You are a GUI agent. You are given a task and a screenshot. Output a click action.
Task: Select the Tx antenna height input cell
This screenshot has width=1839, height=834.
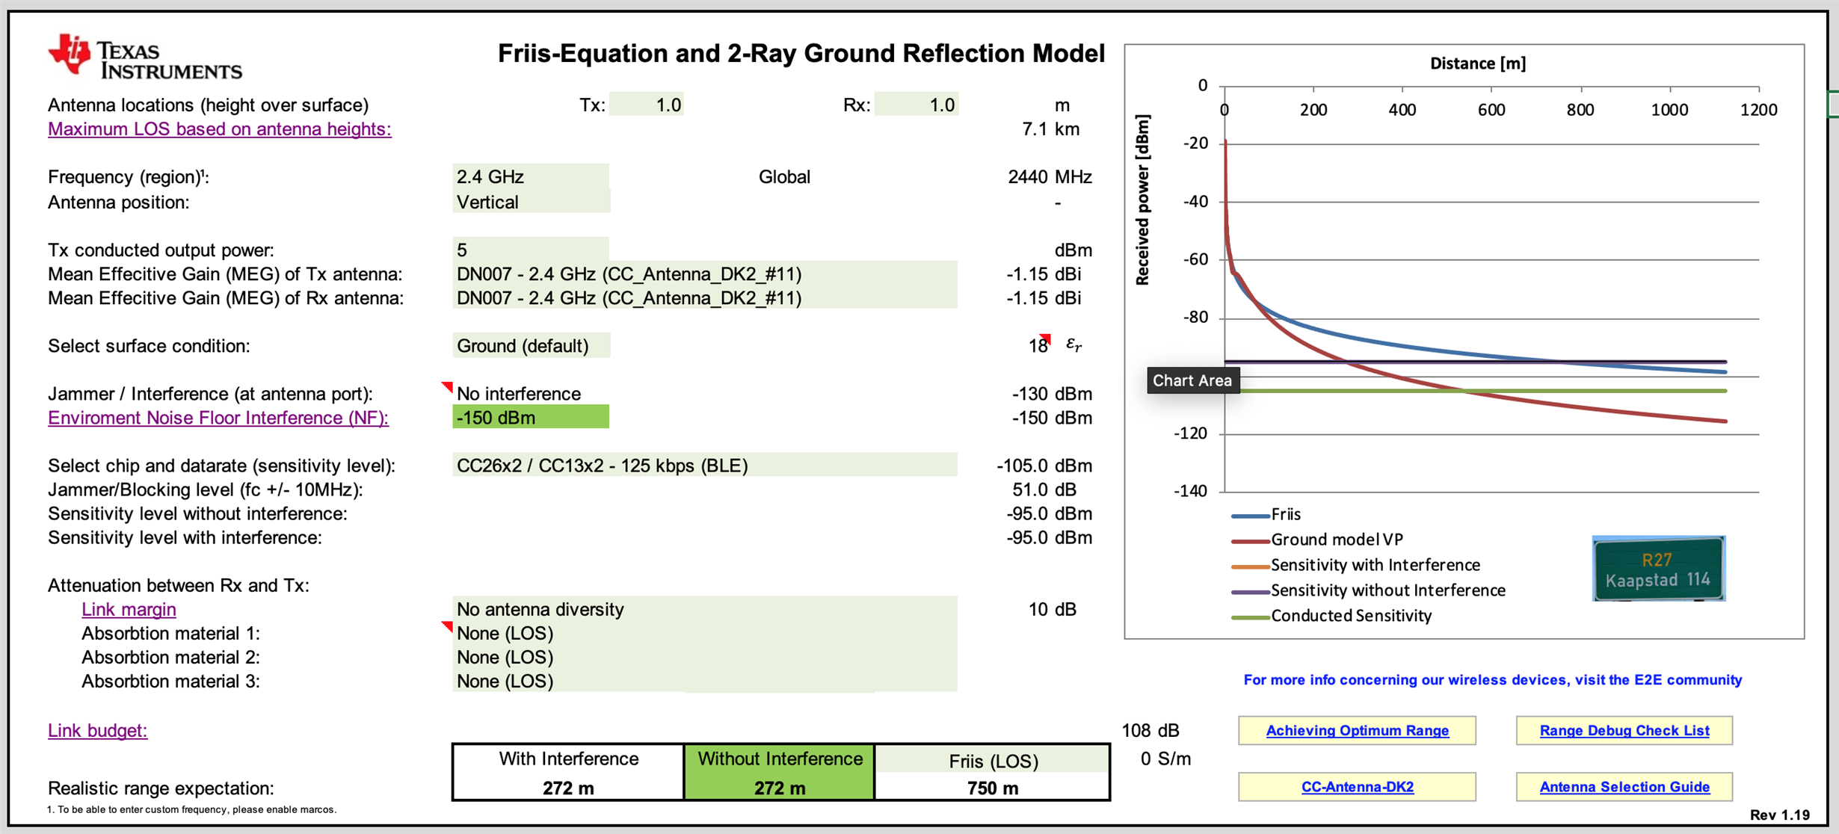point(647,104)
